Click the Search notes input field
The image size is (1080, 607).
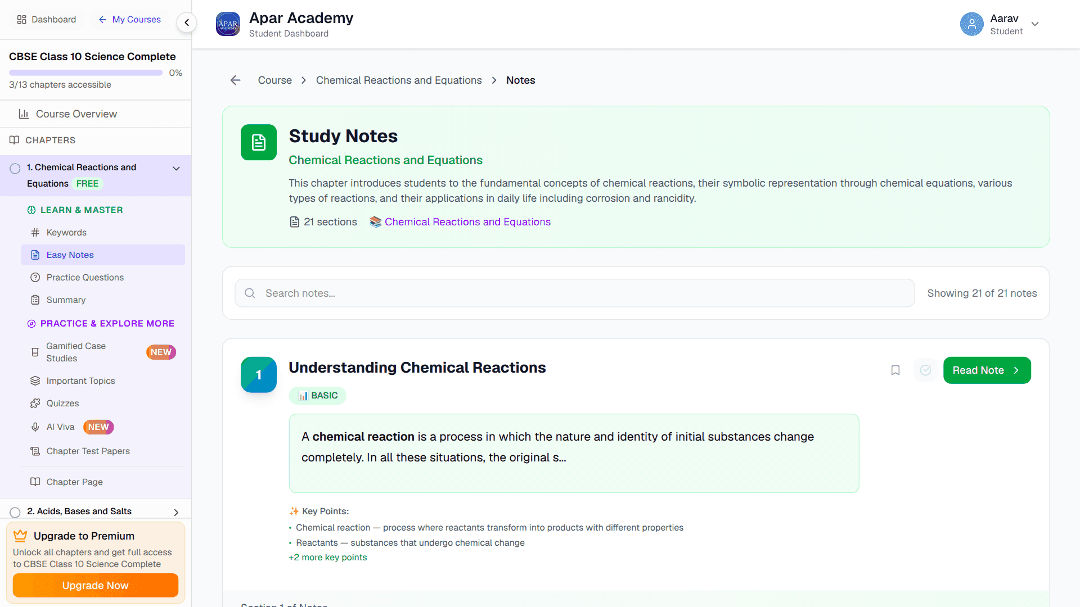pos(574,293)
